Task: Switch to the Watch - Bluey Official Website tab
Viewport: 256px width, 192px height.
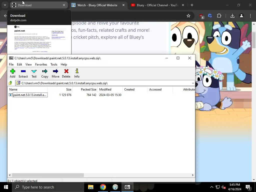Action: (97, 5)
